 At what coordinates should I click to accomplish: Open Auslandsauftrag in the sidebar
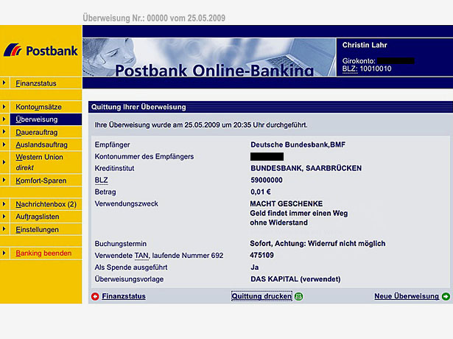click(41, 144)
